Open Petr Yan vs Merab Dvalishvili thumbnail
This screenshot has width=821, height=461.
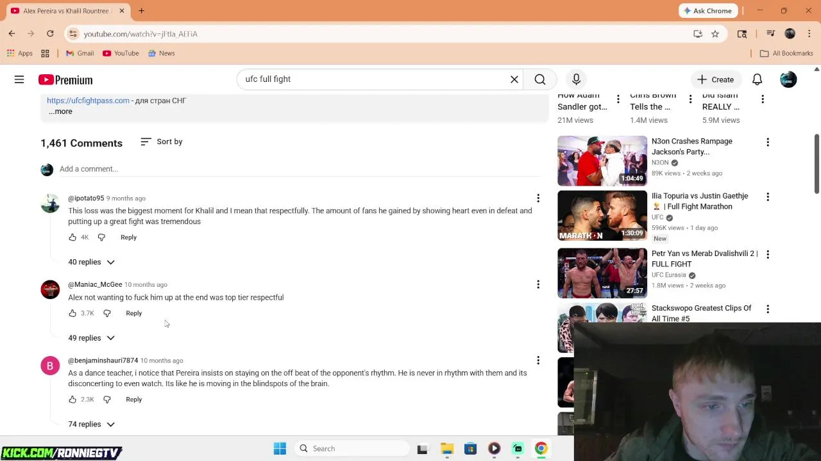point(602,273)
